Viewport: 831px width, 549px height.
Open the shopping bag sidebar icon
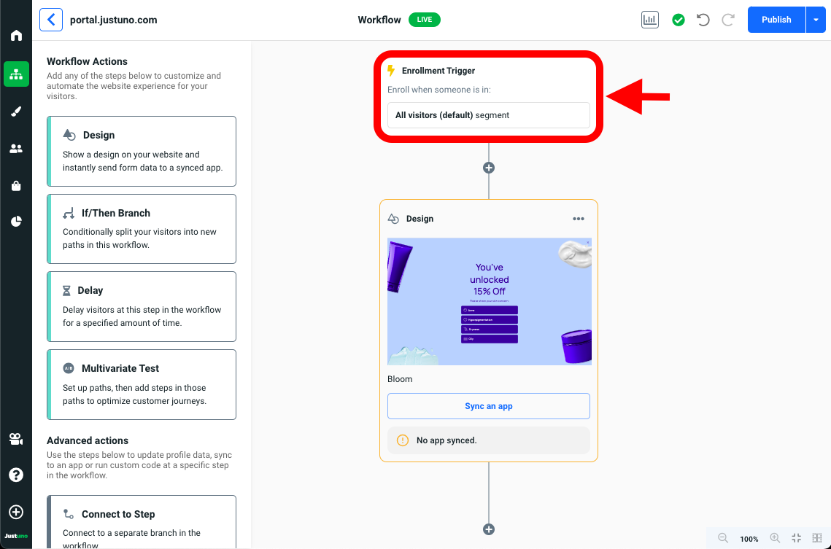(x=16, y=186)
